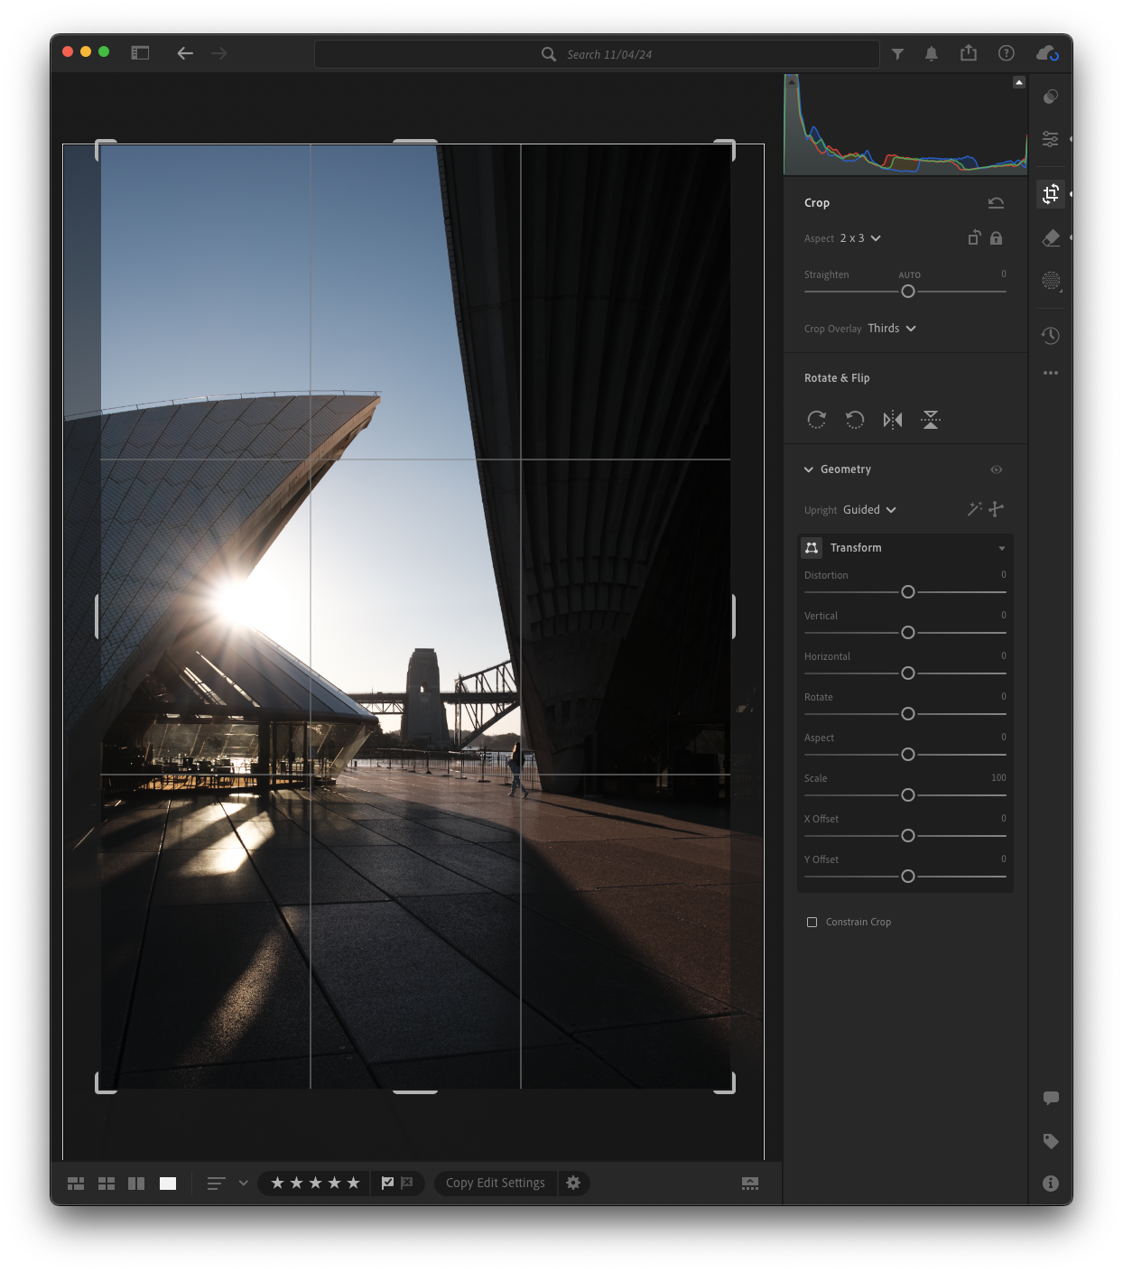This screenshot has height=1272, width=1123.
Task: Open the three-dots more options menu
Action: (x=1051, y=373)
